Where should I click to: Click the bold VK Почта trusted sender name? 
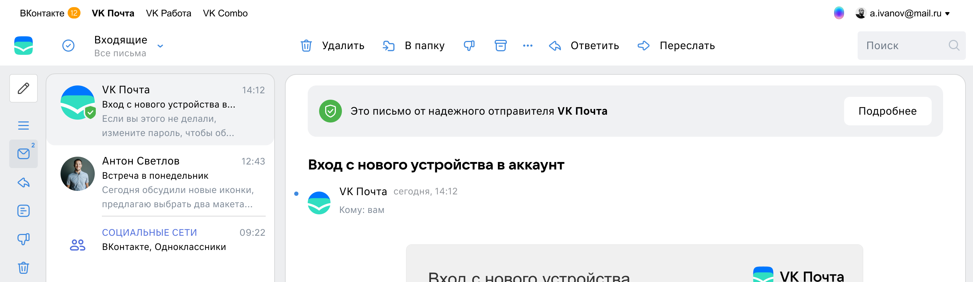[582, 111]
